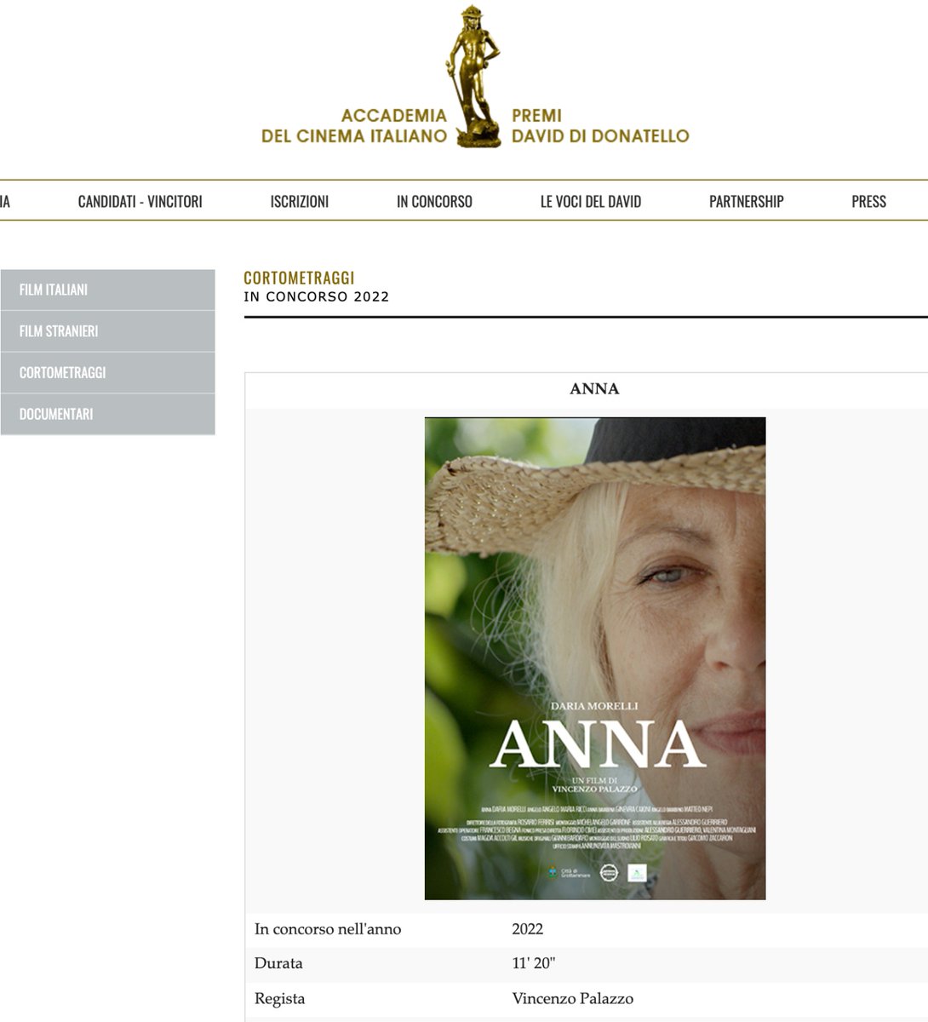928x1022 pixels.
Task: Open Cortometraggi in the sidebar
Action: (x=107, y=373)
